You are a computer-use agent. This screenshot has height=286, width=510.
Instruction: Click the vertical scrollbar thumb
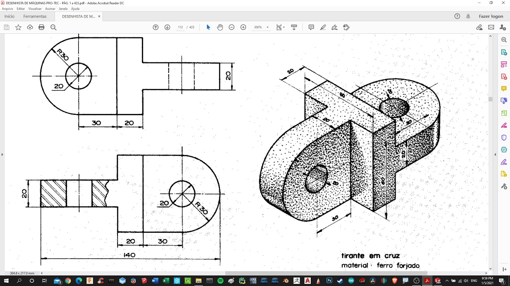pos(490,99)
